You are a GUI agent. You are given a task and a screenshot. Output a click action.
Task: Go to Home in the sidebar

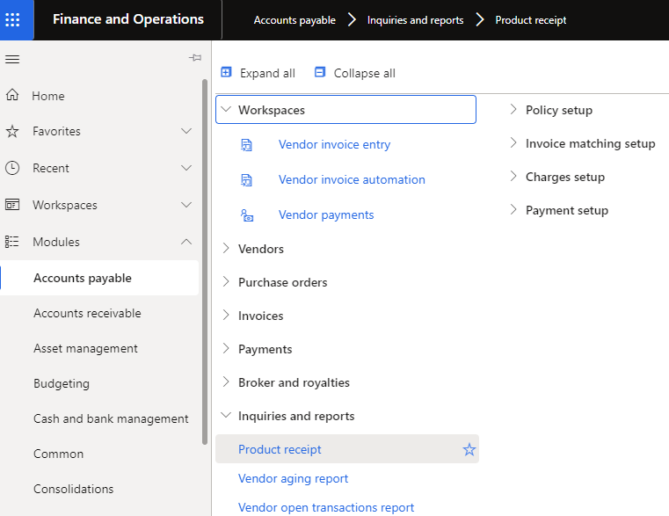tap(48, 96)
